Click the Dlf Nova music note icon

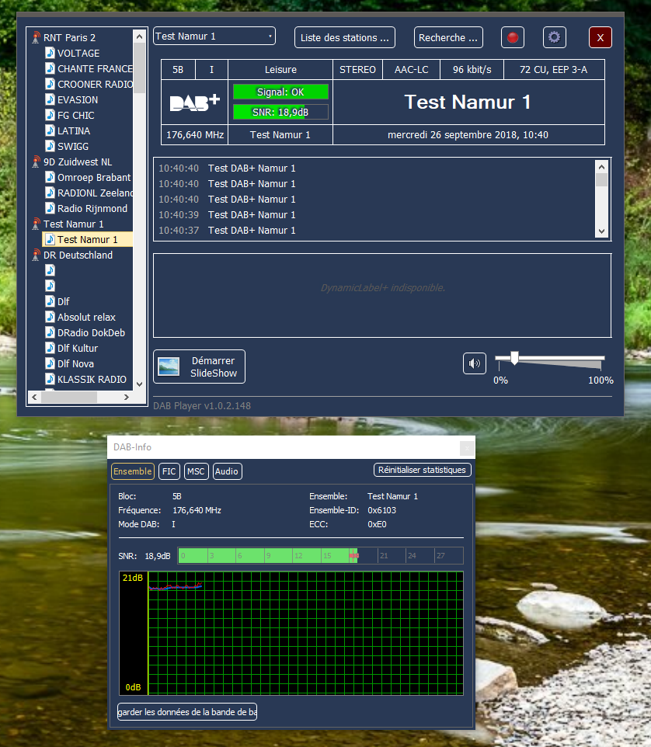50,363
